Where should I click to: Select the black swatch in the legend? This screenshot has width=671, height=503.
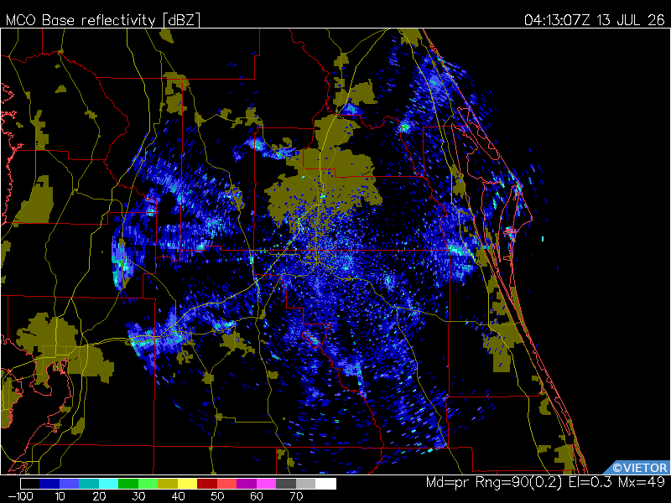tap(29, 484)
